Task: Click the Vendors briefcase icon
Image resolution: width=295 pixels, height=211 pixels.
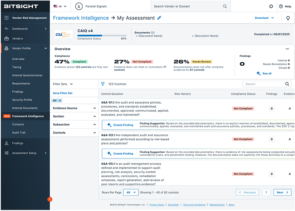Action: click(x=6, y=39)
